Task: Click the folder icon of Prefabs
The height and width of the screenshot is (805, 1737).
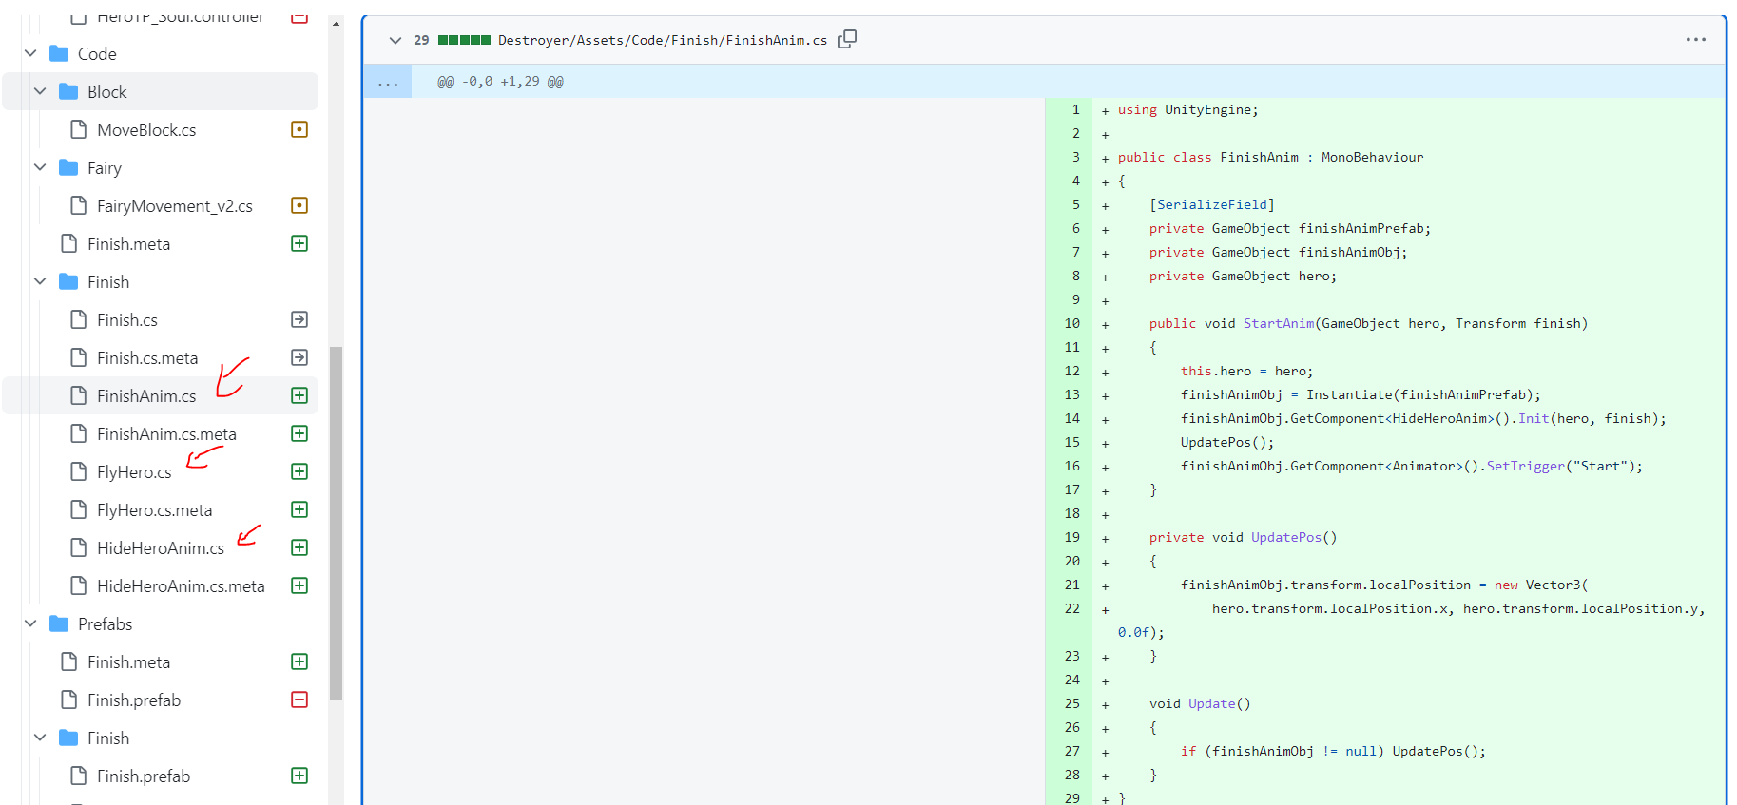Action: click(59, 623)
